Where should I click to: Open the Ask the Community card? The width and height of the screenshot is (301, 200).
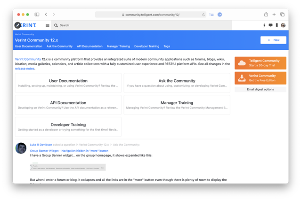(x=177, y=83)
